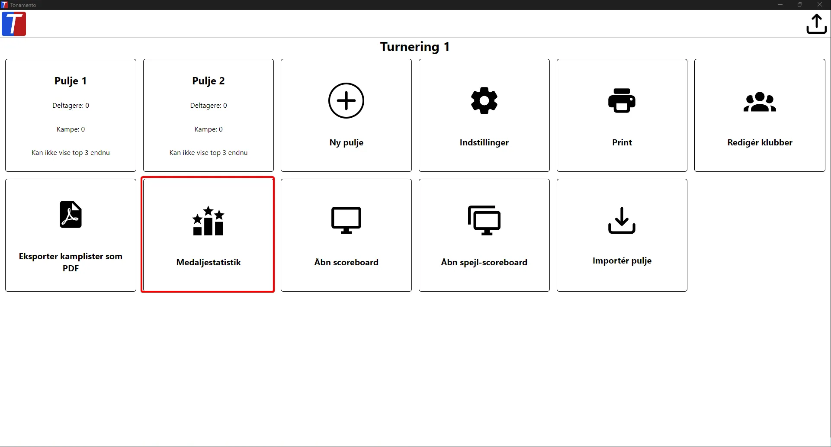Image resolution: width=831 pixels, height=447 pixels.
Task: Click the Redigér klubber label
Action: tap(760, 142)
